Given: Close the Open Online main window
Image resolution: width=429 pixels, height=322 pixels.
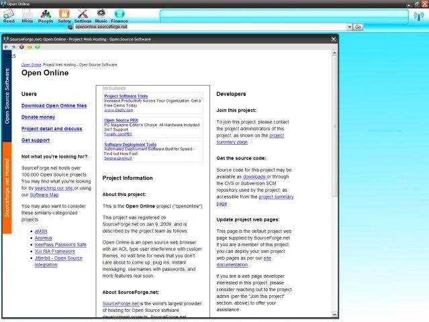Looking at the screenshot, I should (x=425, y=4).
